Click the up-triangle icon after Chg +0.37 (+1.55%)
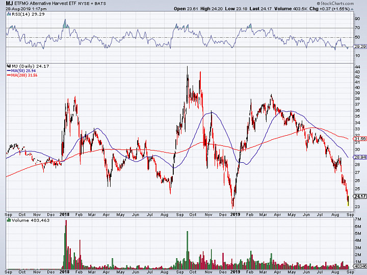The width and height of the screenshot is (367, 275). click(352, 9)
